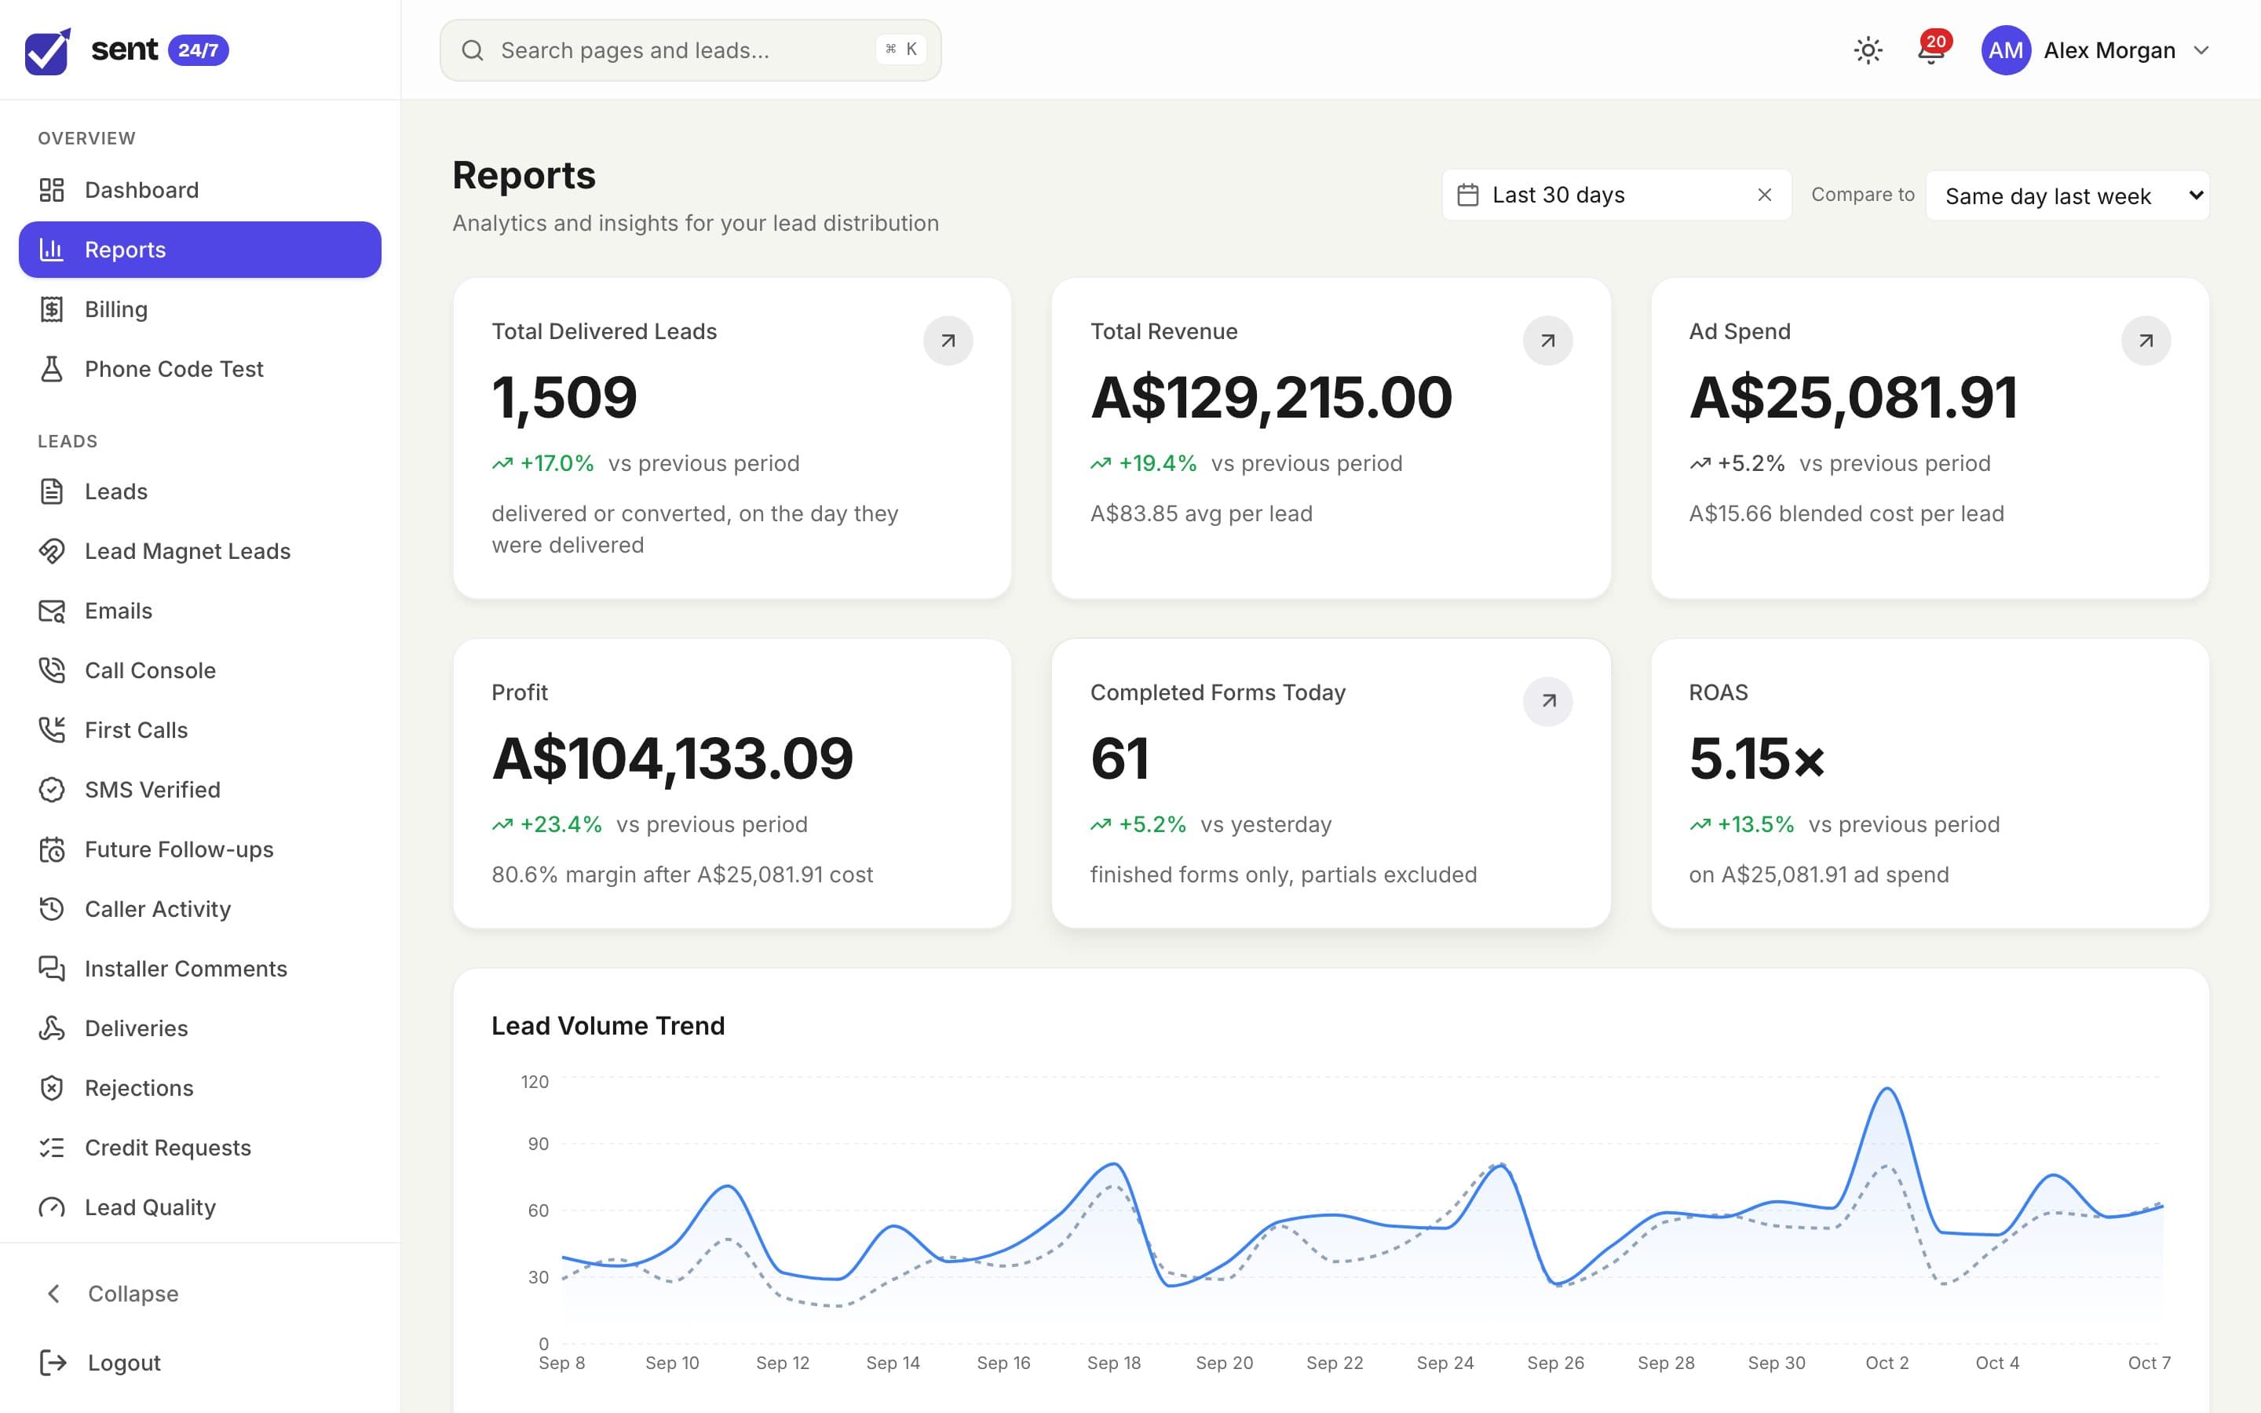Focus the Search pages and leads field
2261x1413 pixels.
690,50
